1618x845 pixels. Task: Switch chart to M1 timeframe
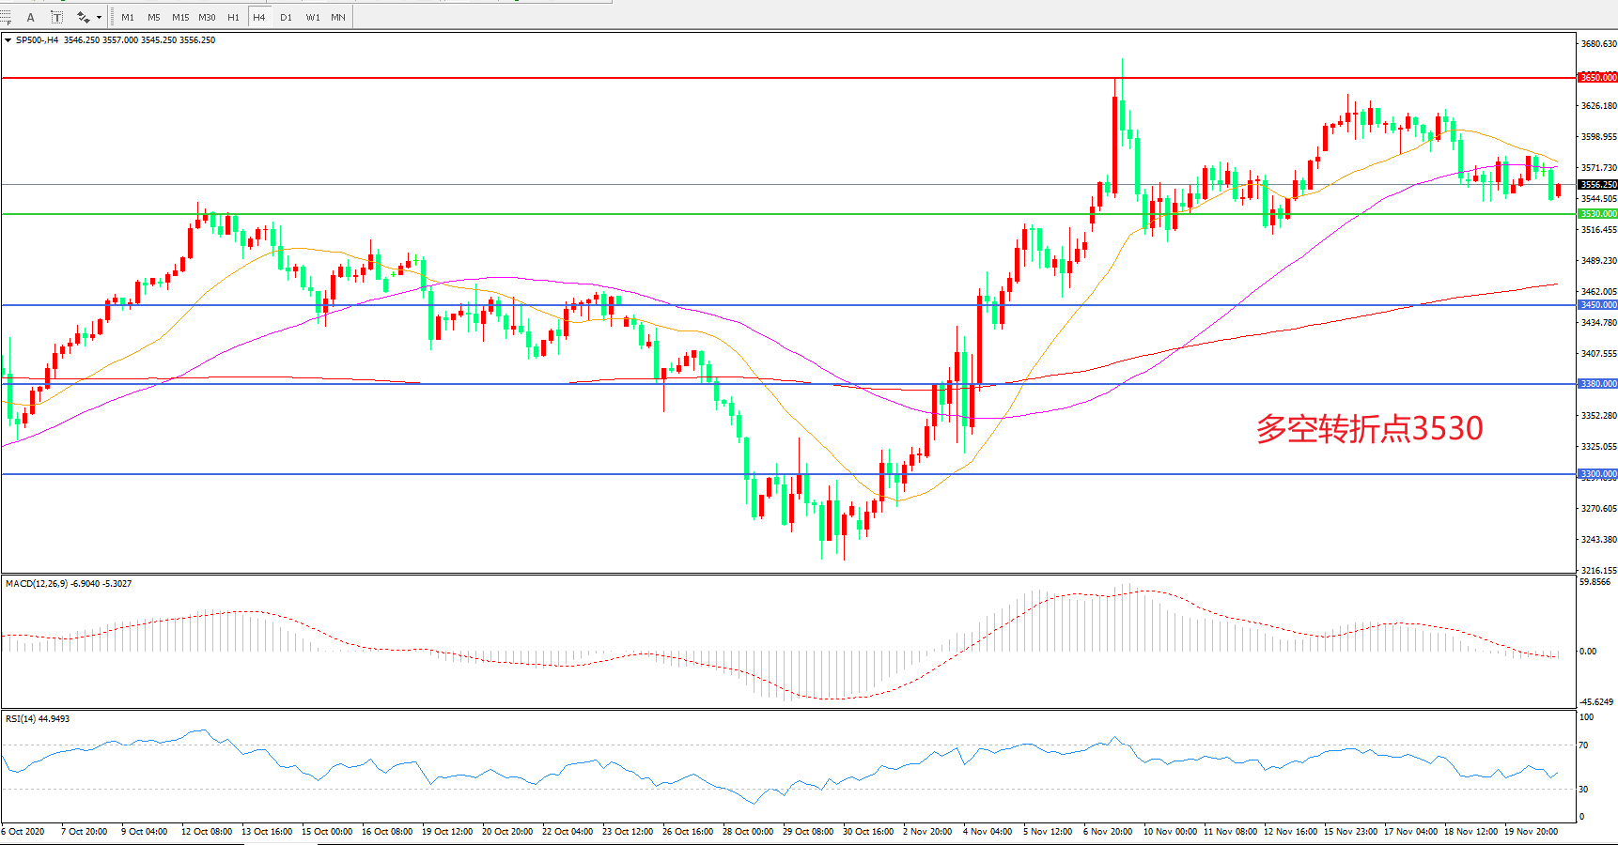pos(128,17)
